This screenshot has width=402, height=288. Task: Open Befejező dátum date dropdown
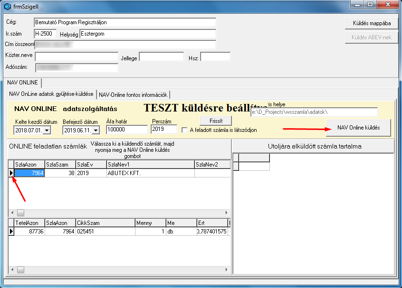tap(96, 130)
